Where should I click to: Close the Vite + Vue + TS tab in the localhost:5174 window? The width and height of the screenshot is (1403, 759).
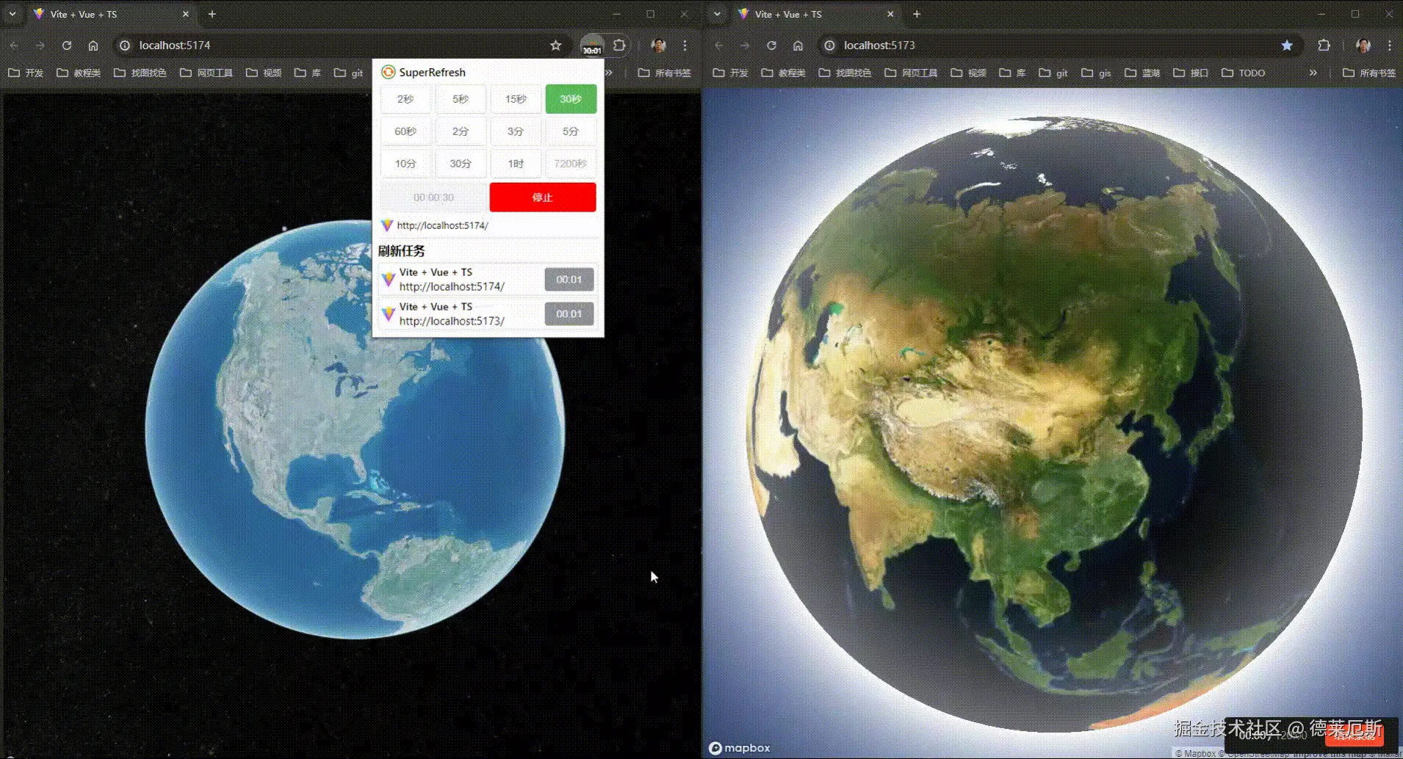[x=186, y=14]
